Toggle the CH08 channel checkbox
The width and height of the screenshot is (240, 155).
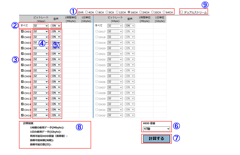[x=22, y=71]
